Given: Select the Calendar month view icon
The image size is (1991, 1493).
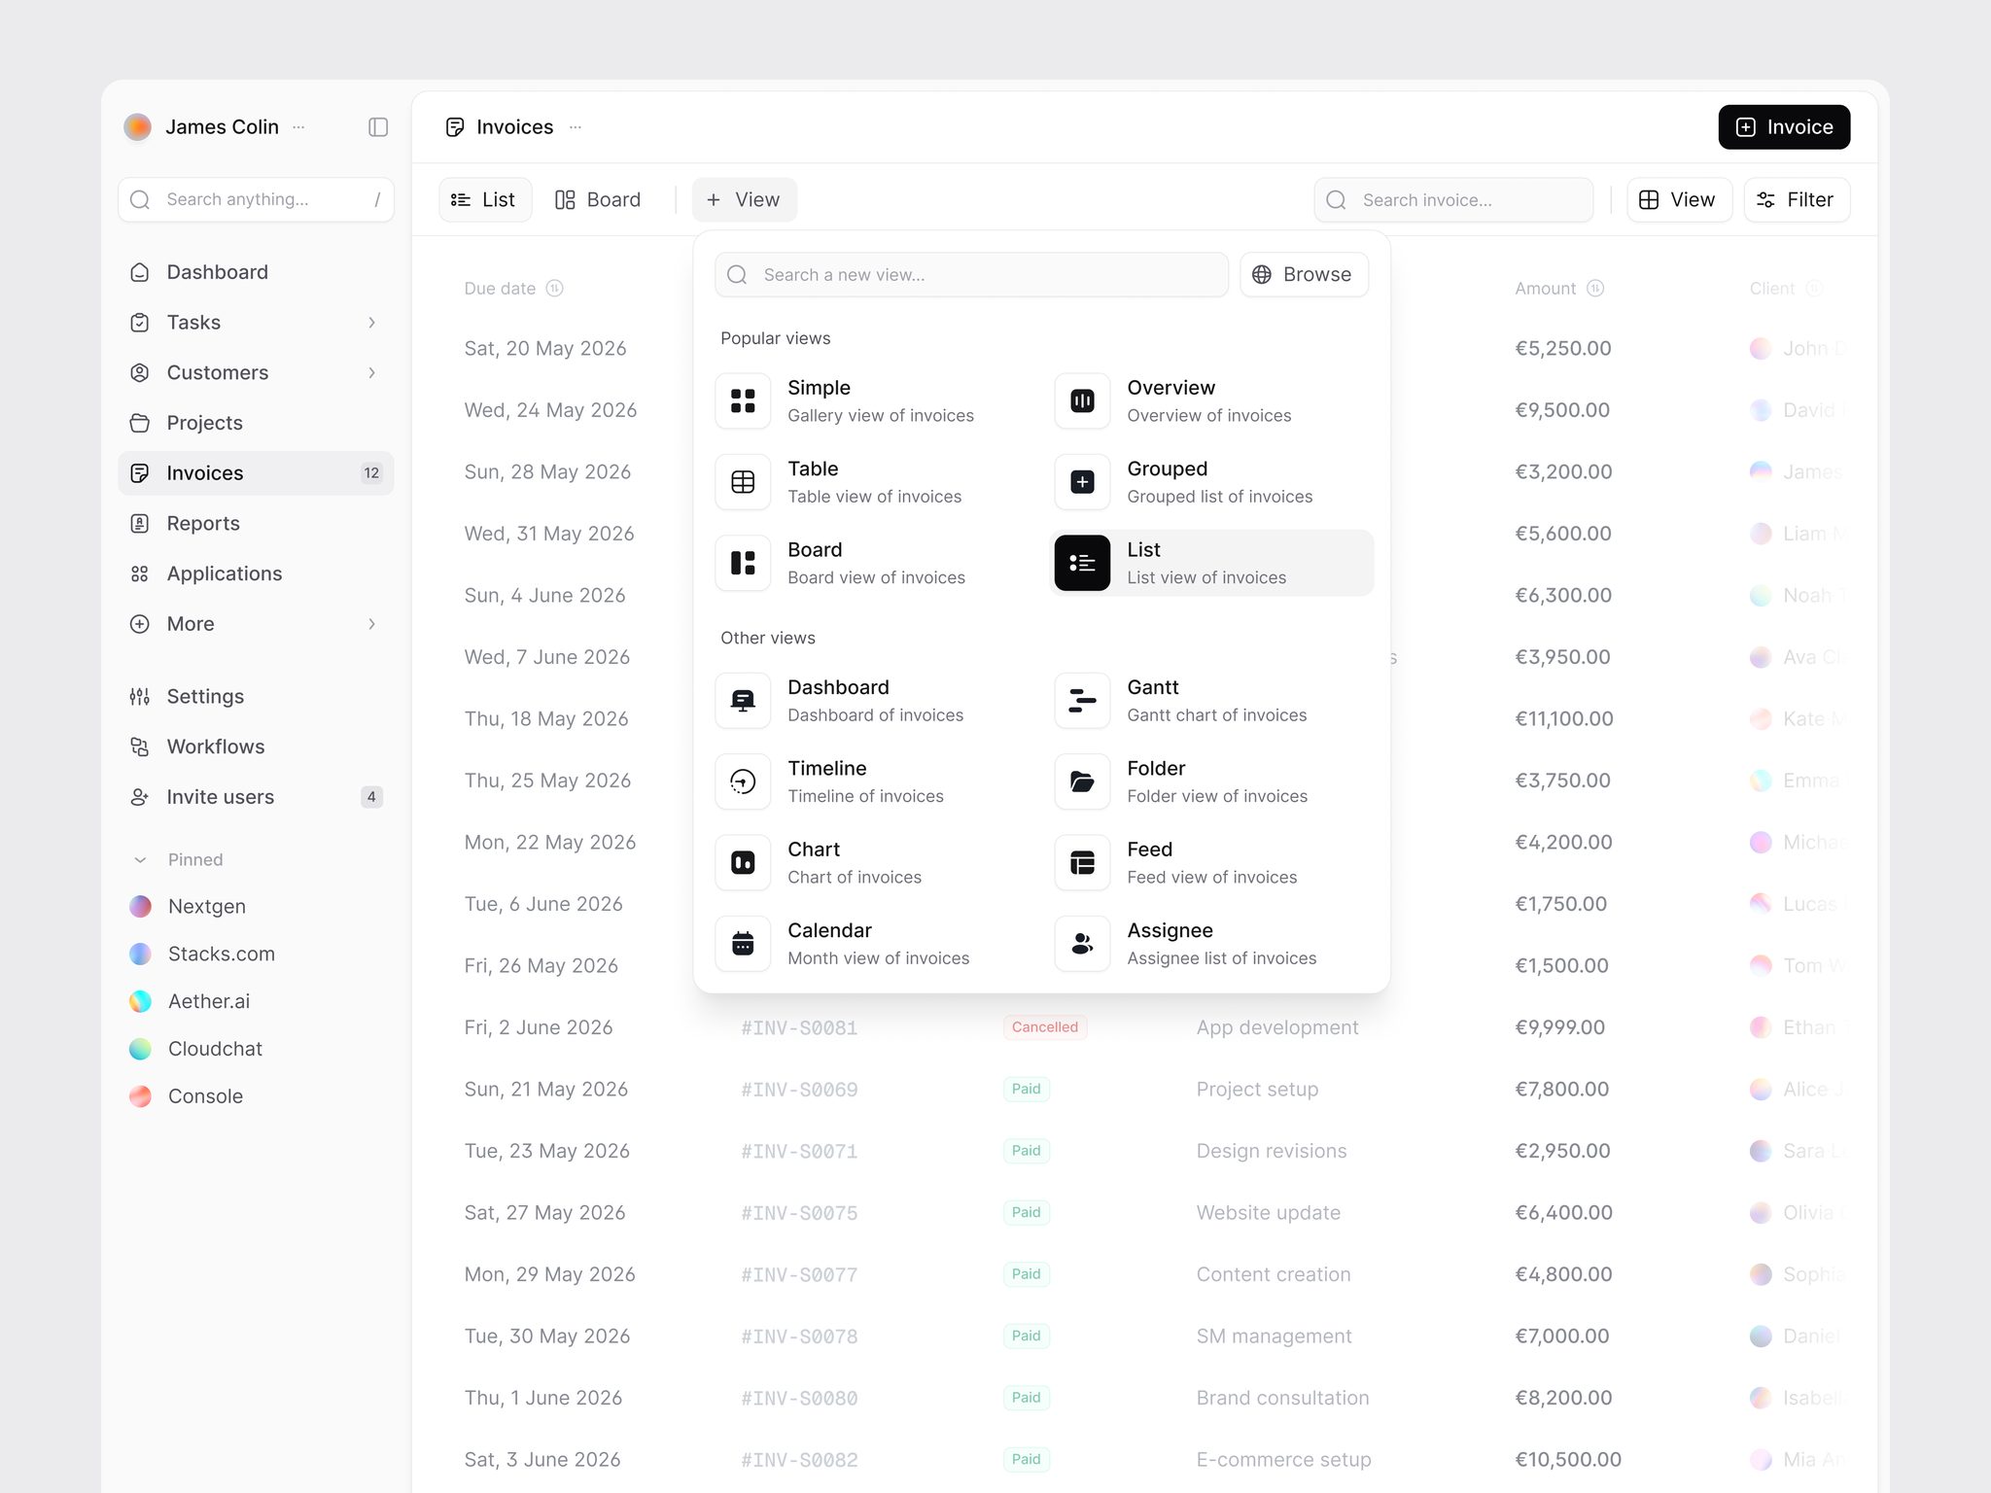Looking at the screenshot, I should (743, 944).
